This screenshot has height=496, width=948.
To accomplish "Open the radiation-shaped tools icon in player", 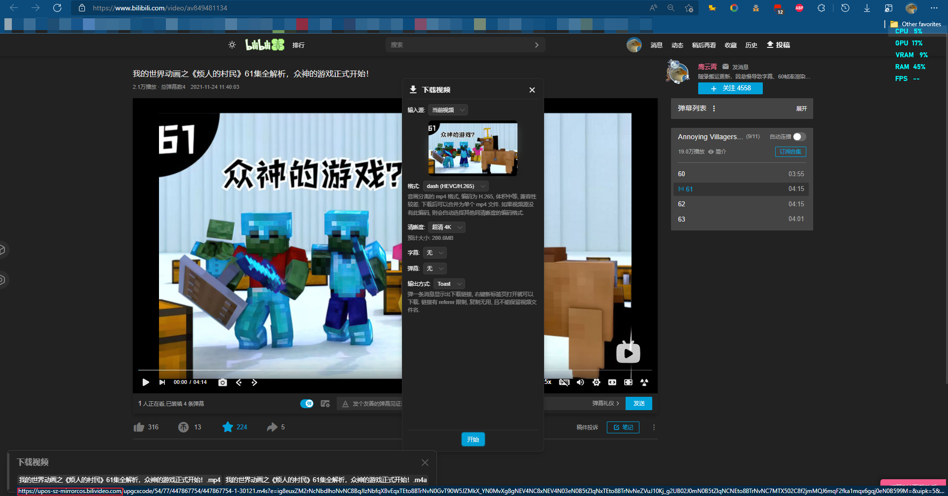I will pyautogui.click(x=644, y=382).
